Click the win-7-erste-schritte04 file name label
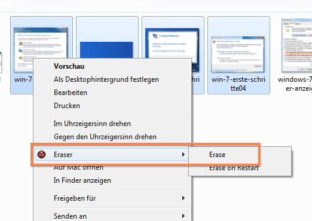312x221 pixels. 238,84
